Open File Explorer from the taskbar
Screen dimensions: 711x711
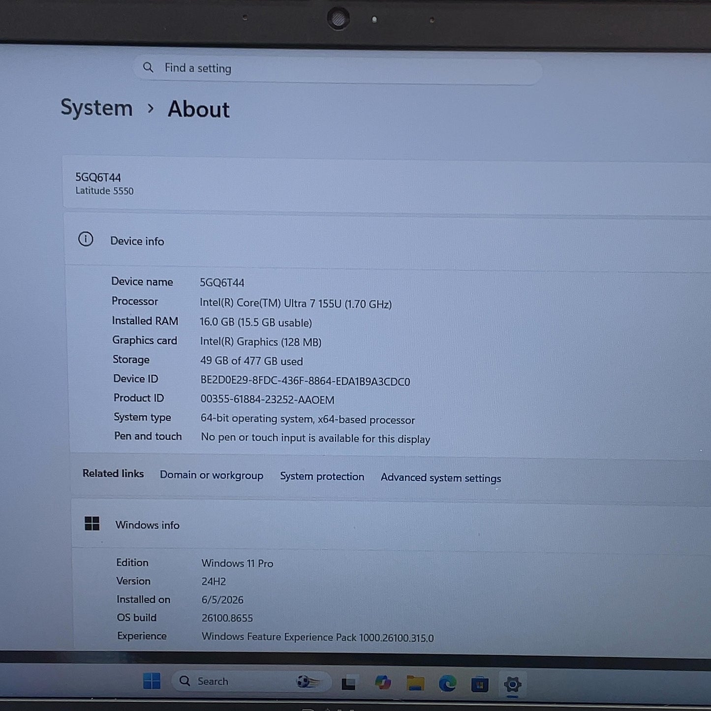pyautogui.click(x=415, y=683)
